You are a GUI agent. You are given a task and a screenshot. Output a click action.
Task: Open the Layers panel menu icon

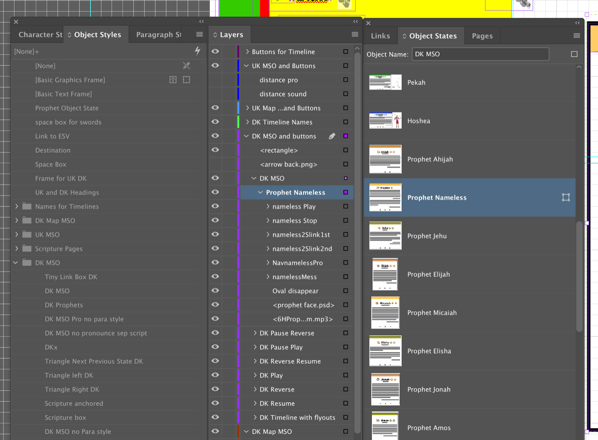point(354,34)
